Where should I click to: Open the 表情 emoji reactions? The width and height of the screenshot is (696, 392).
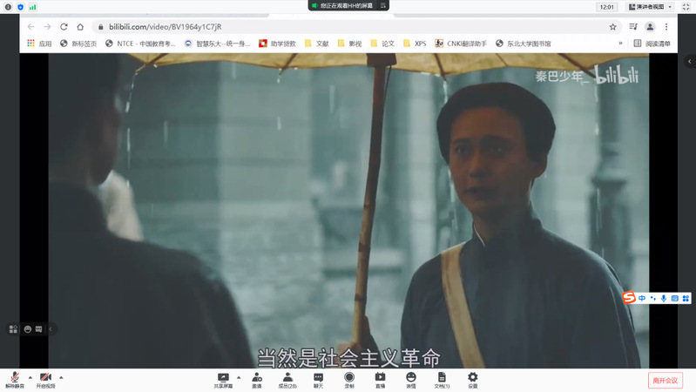(411, 378)
